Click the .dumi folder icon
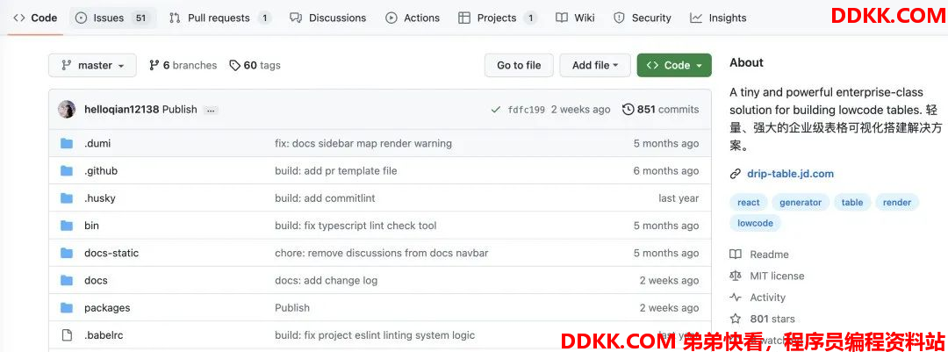Image resolution: width=948 pixels, height=352 pixels. tap(67, 143)
